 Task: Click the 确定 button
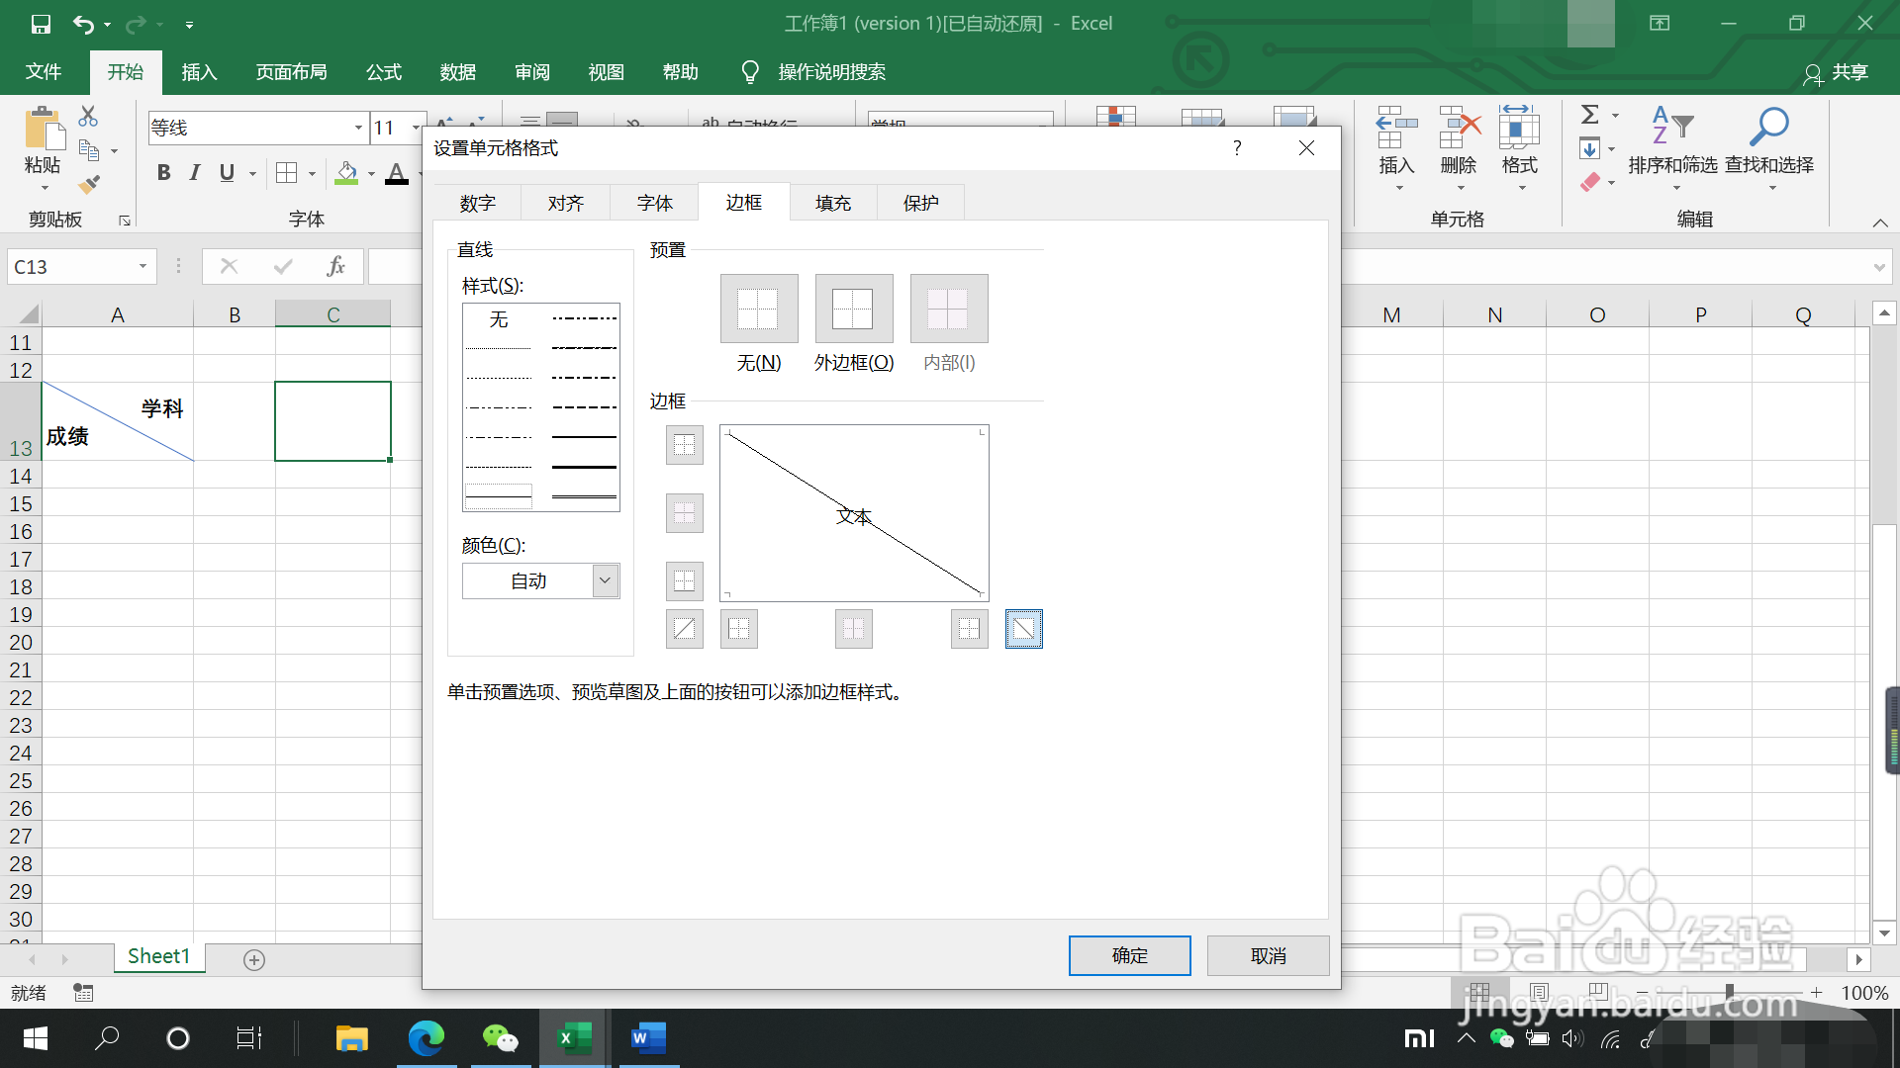1129,955
